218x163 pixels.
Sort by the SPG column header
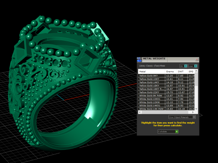[191, 72]
